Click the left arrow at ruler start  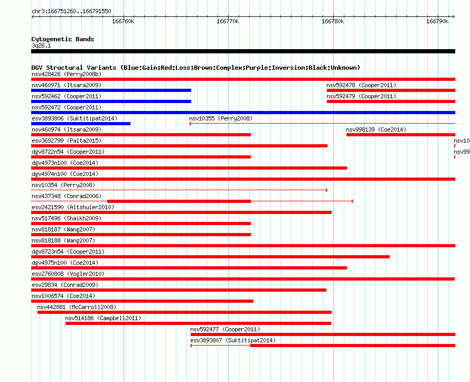coord(33,16)
